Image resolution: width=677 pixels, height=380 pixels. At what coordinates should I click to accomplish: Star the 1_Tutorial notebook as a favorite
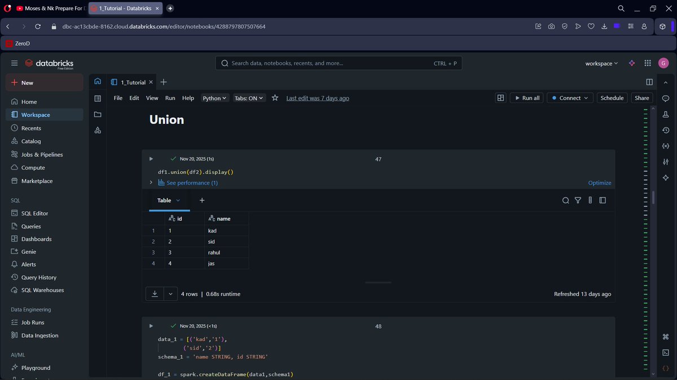coord(275,97)
